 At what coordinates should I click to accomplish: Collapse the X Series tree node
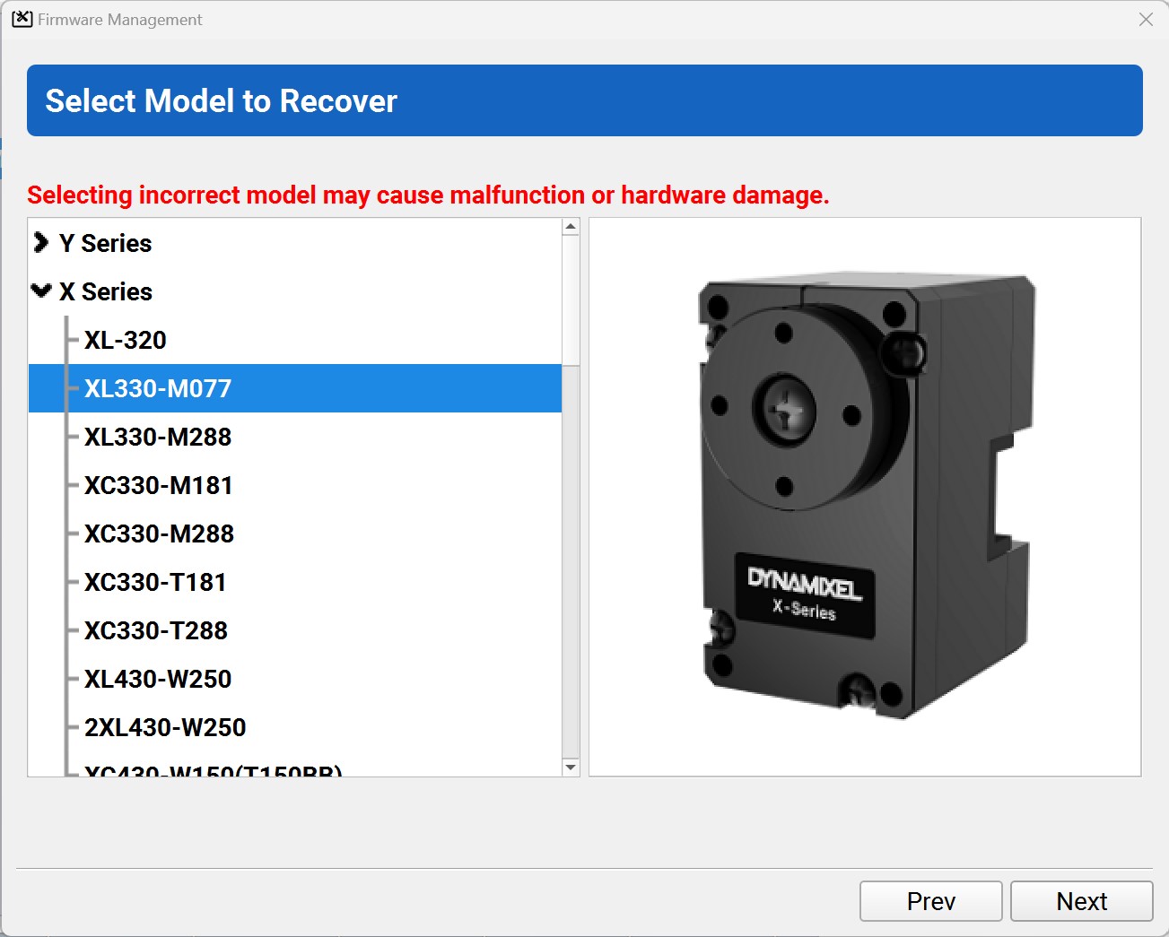40,291
